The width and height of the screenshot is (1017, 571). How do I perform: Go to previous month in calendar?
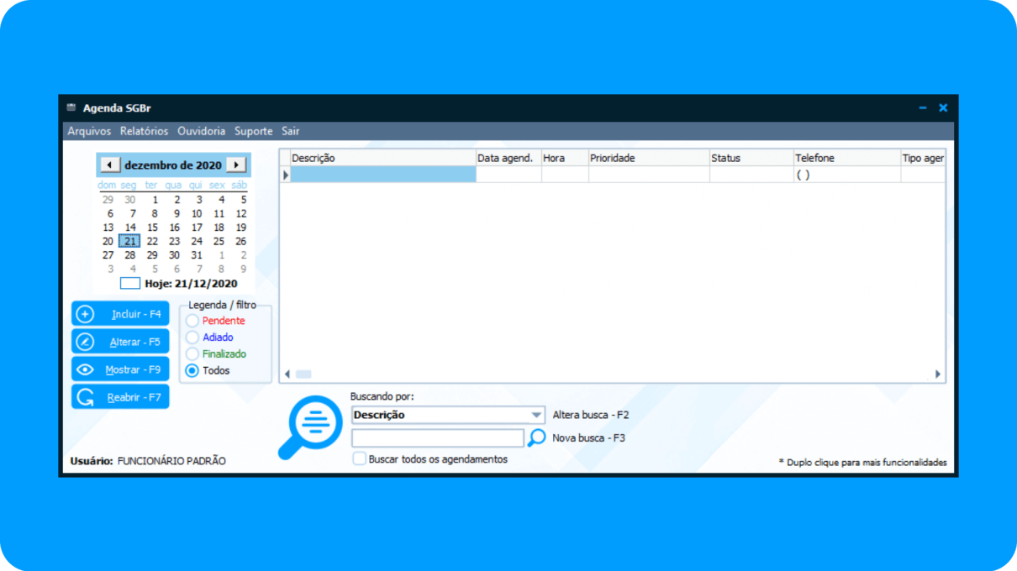pyautogui.click(x=110, y=165)
